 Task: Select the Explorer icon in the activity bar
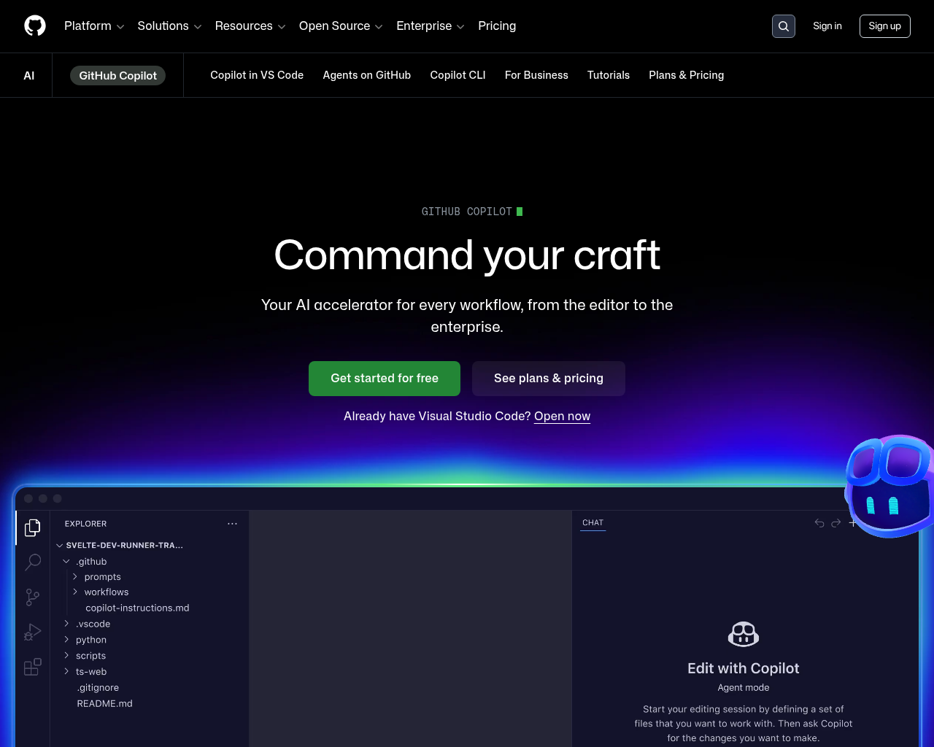point(32,527)
